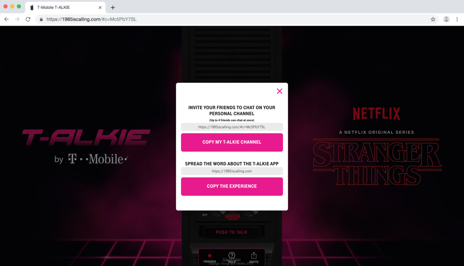Close the T-Mobile T-ALKIE tab

[x=100, y=7]
